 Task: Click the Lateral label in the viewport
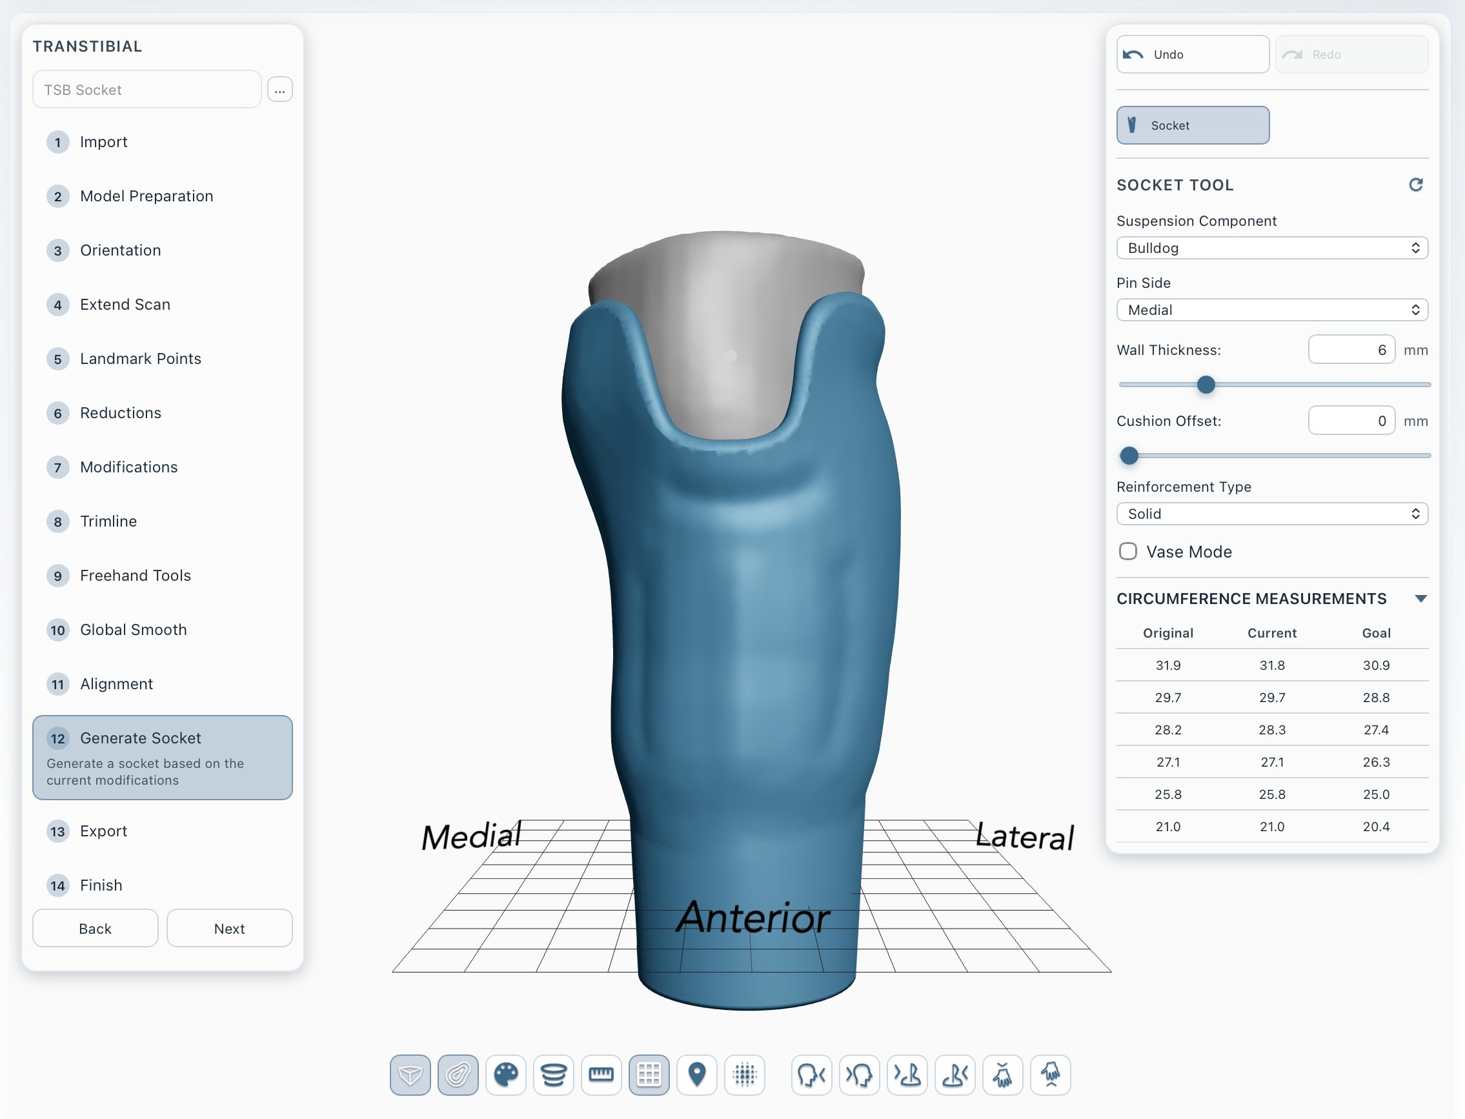click(1025, 836)
